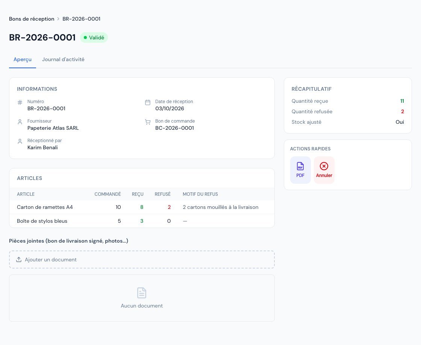Click the person icon next to Fournisseur
The width and height of the screenshot is (421, 345).
coord(20,122)
